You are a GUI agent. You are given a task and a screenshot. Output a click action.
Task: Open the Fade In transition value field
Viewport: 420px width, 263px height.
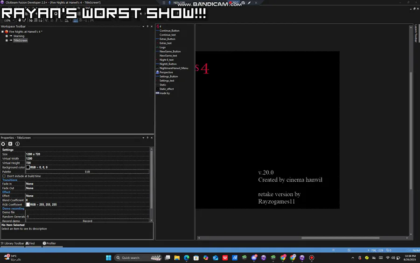click(87, 184)
